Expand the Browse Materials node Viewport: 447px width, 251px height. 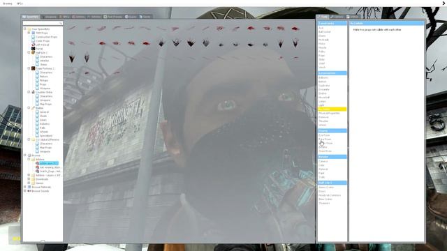[25, 187]
